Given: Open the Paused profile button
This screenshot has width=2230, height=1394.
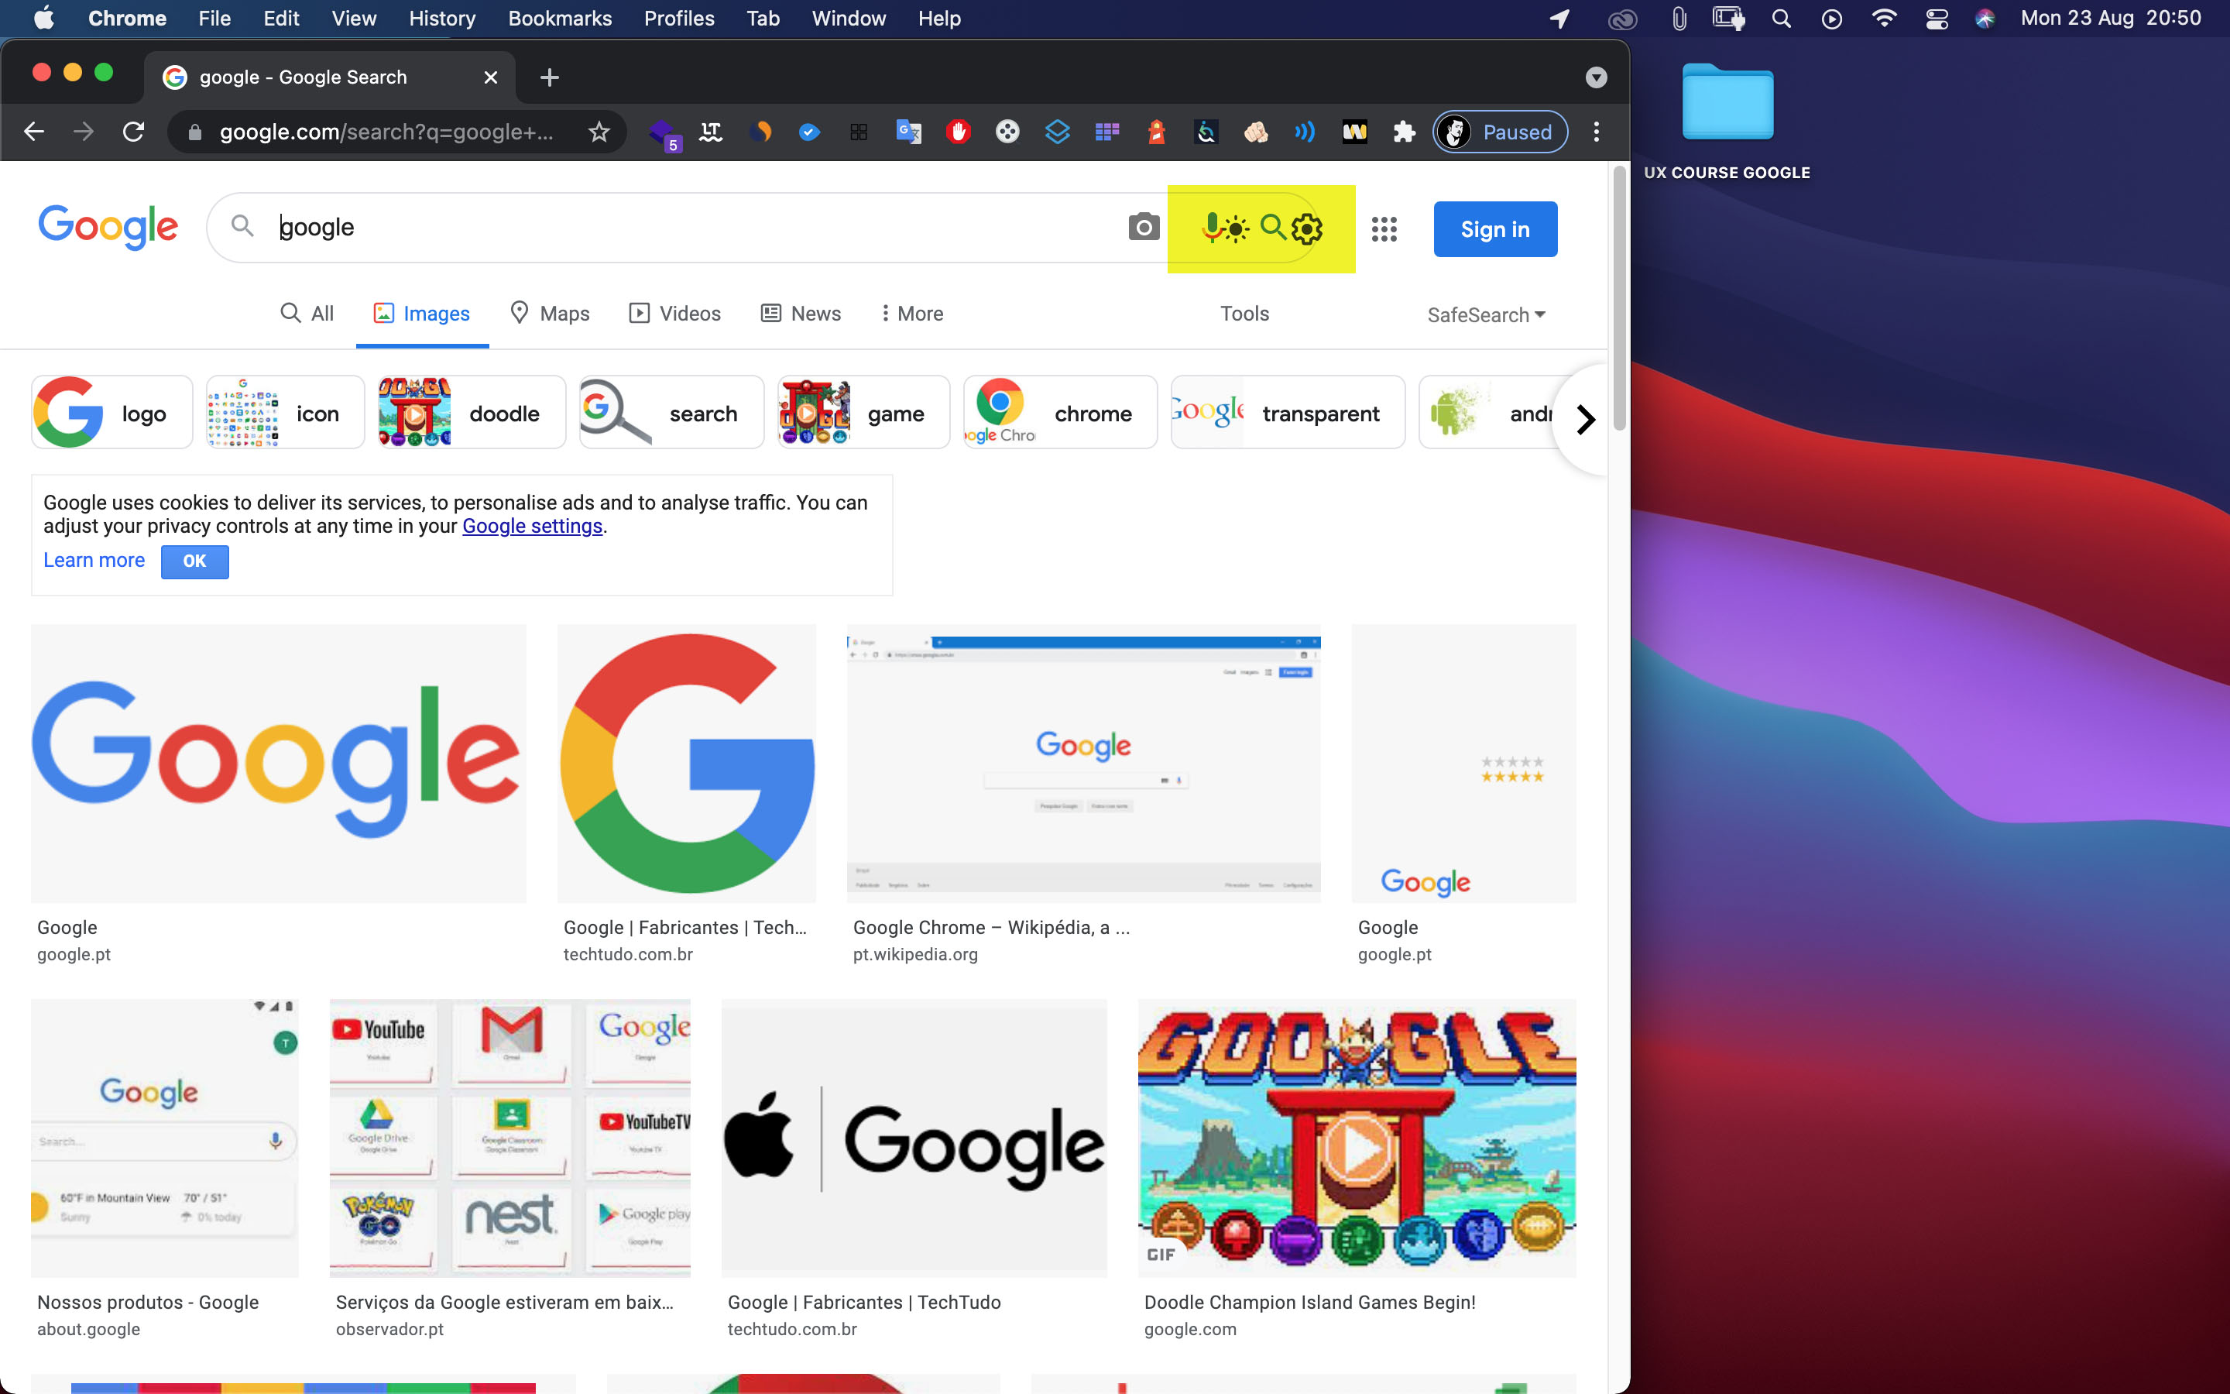Looking at the screenshot, I should click(x=1500, y=132).
